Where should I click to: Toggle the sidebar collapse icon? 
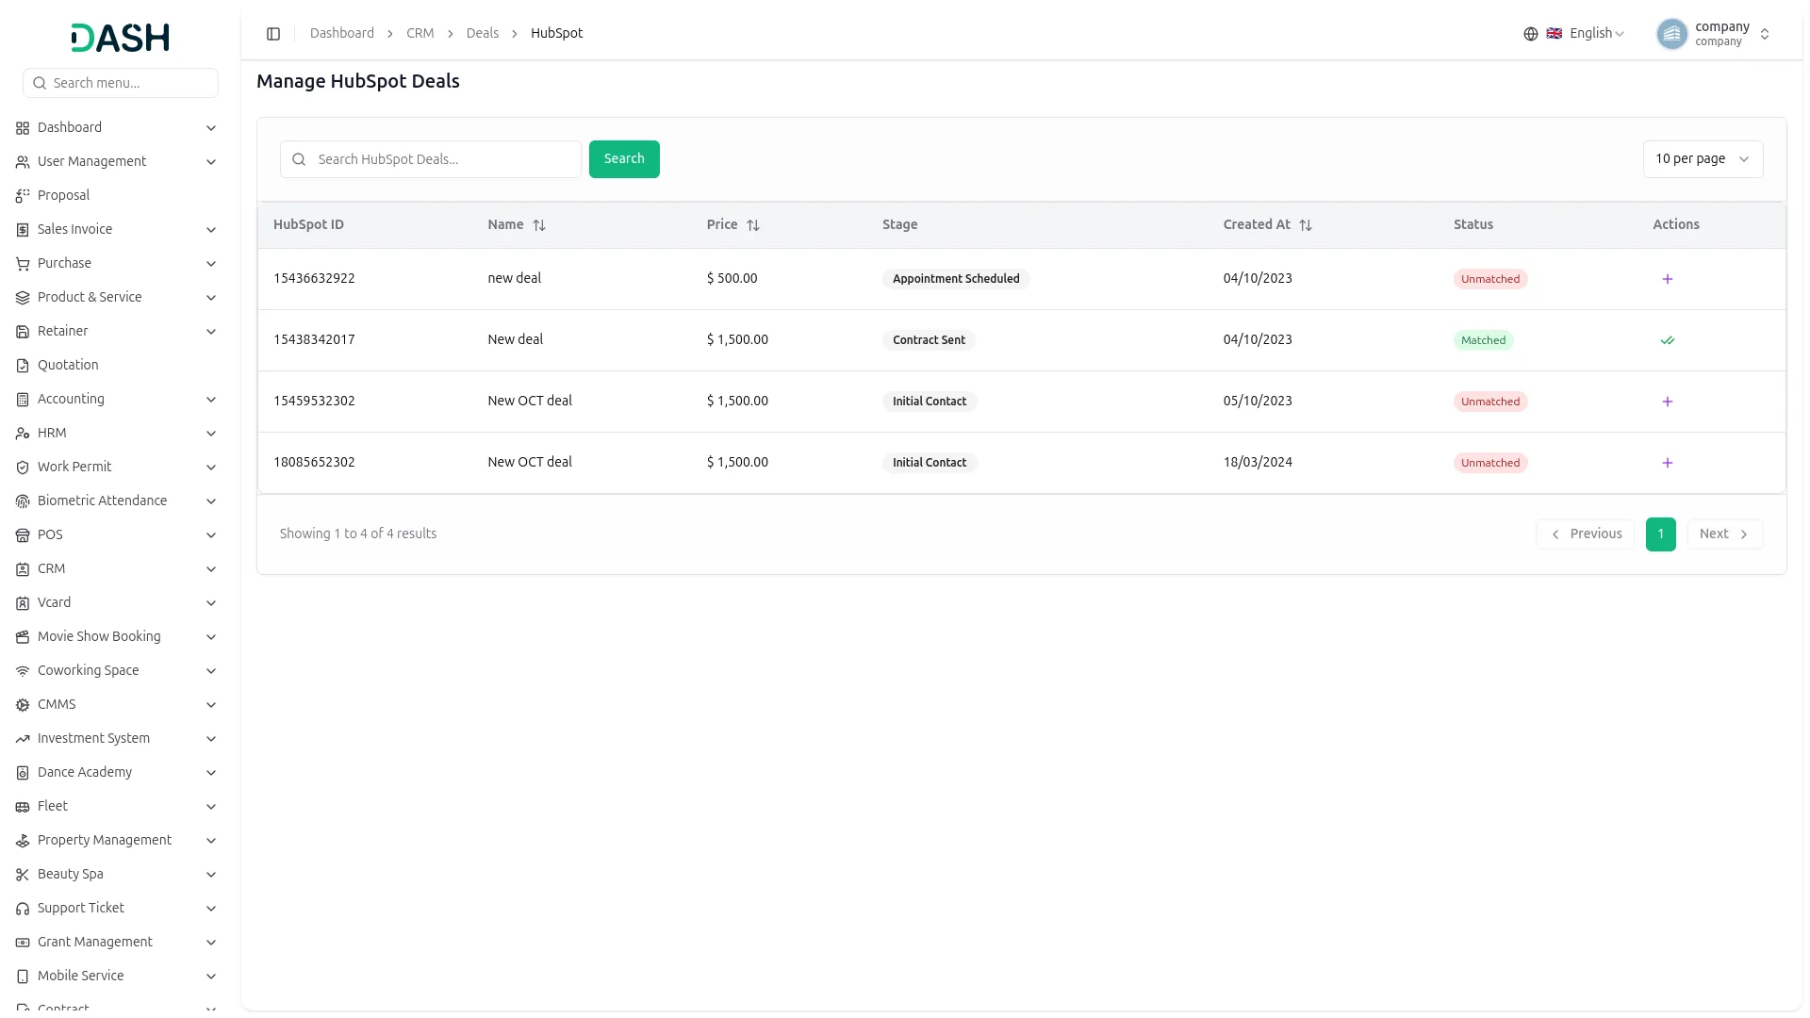(273, 34)
